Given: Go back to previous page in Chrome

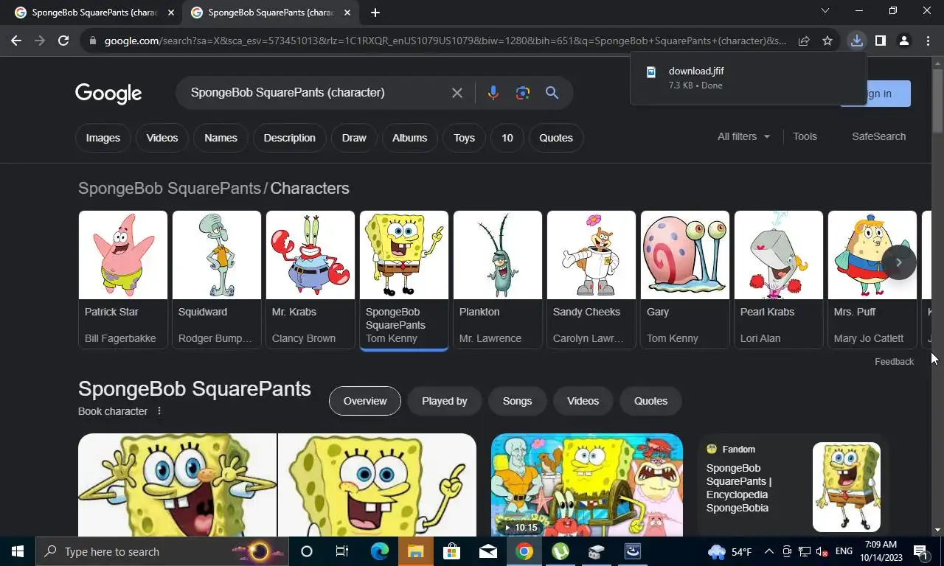Looking at the screenshot, I should (x=16, y=41).
